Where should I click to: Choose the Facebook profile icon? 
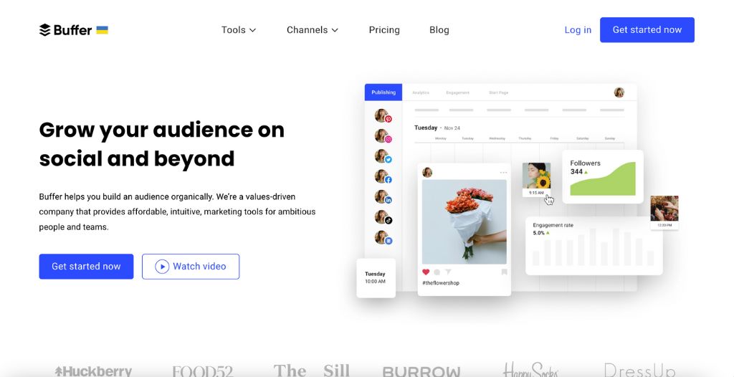click(x=383, y=176)
